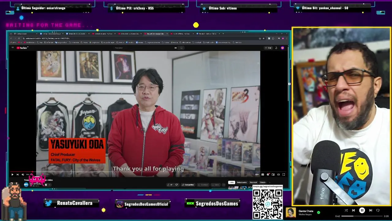
Task: Open more actions menu beside Salvar
Action: (224, 185)
